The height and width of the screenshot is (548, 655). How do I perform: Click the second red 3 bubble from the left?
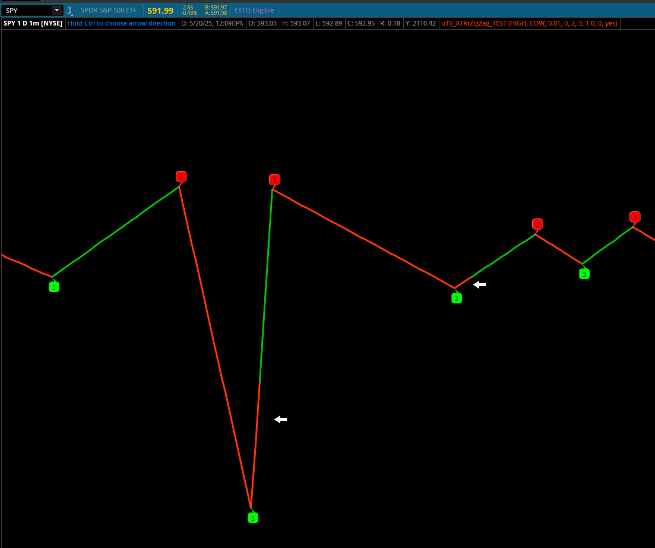(274, 179)
